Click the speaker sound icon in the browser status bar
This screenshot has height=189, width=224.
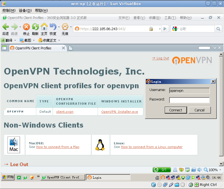(x=200, y=170)
